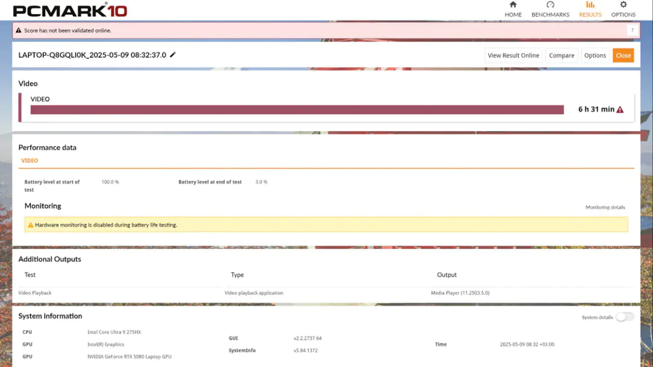Click View Result Online button
653x367 pixels.
tap(513, 55)
